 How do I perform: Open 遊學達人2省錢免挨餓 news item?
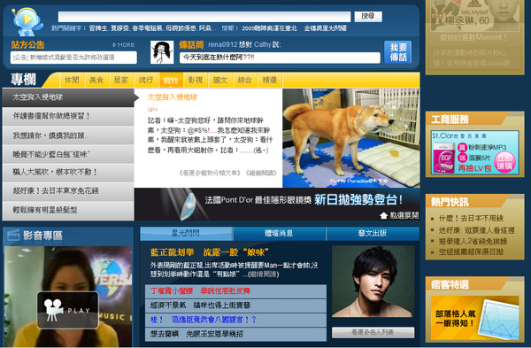(x=473, y=241)
